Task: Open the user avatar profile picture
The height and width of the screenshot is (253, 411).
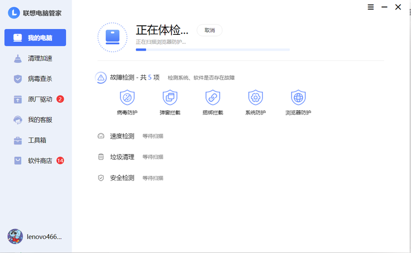Action: pyautogui.click(x=15, y=237)
